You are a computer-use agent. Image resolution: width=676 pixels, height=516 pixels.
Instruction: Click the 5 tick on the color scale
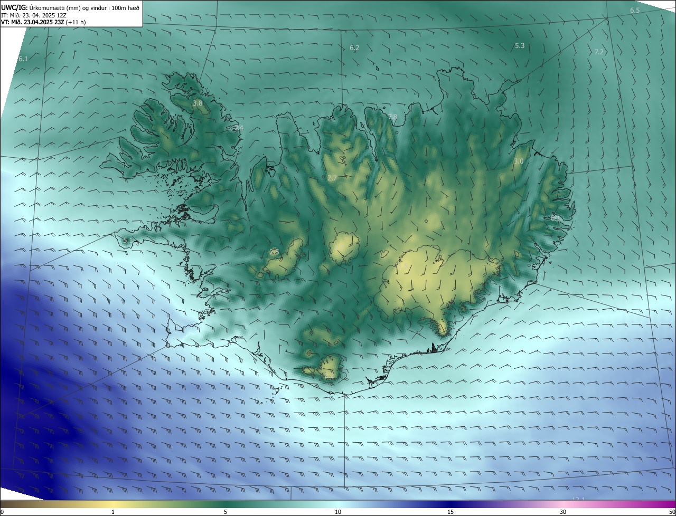(x=226, y=512)
